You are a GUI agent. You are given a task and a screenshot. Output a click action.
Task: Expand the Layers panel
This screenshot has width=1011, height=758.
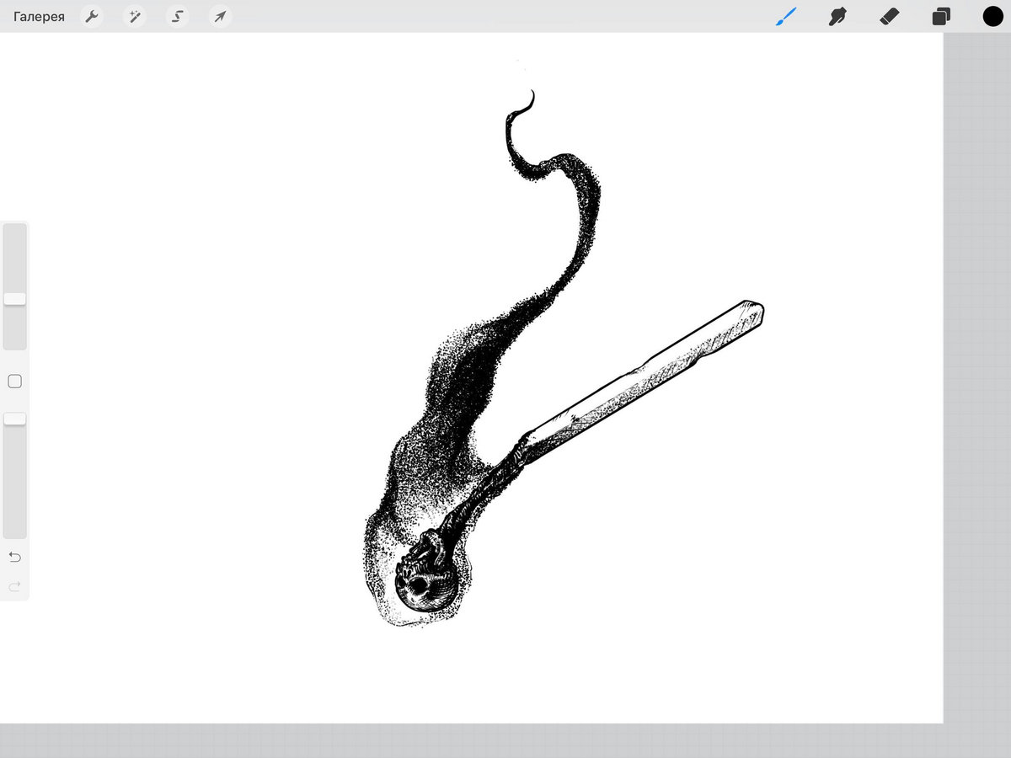pos(941,17)
